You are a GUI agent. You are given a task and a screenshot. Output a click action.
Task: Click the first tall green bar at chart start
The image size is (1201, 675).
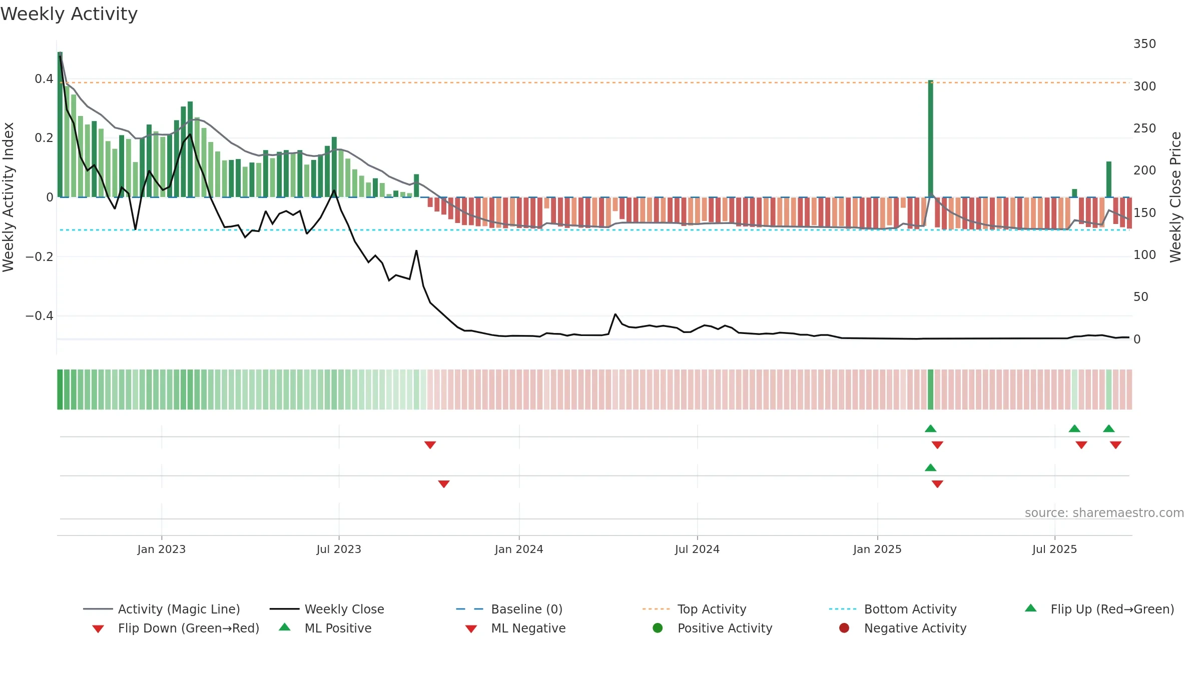pos(60,124)
